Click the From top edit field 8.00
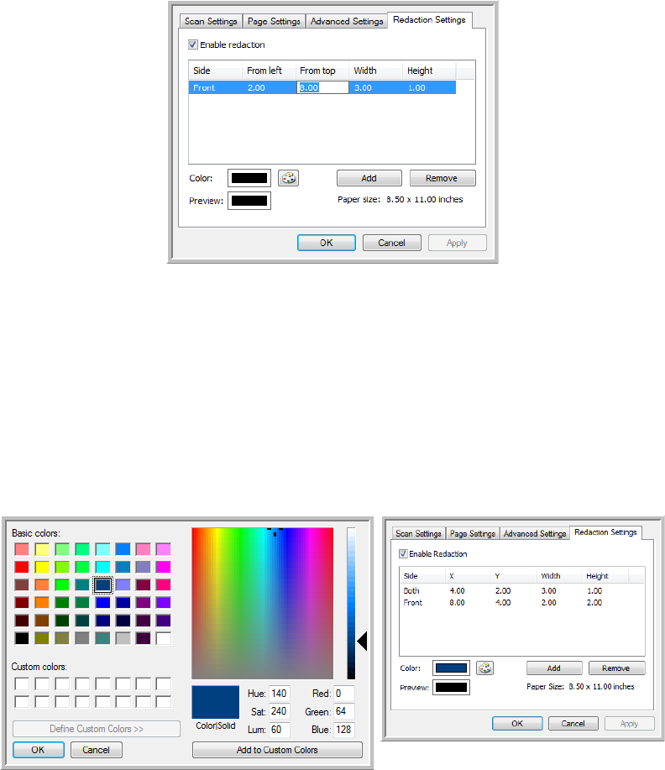This screenshot has height=770, width=665. [x=322, y=87]
